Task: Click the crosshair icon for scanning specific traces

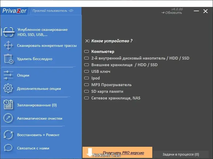Action: (x=9, y=45)
